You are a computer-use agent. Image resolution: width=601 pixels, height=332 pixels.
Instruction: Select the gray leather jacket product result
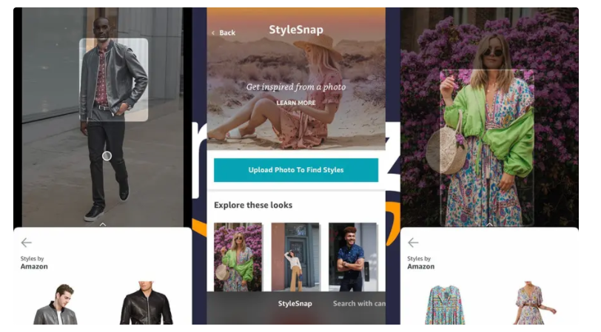[x=56, y=304]
